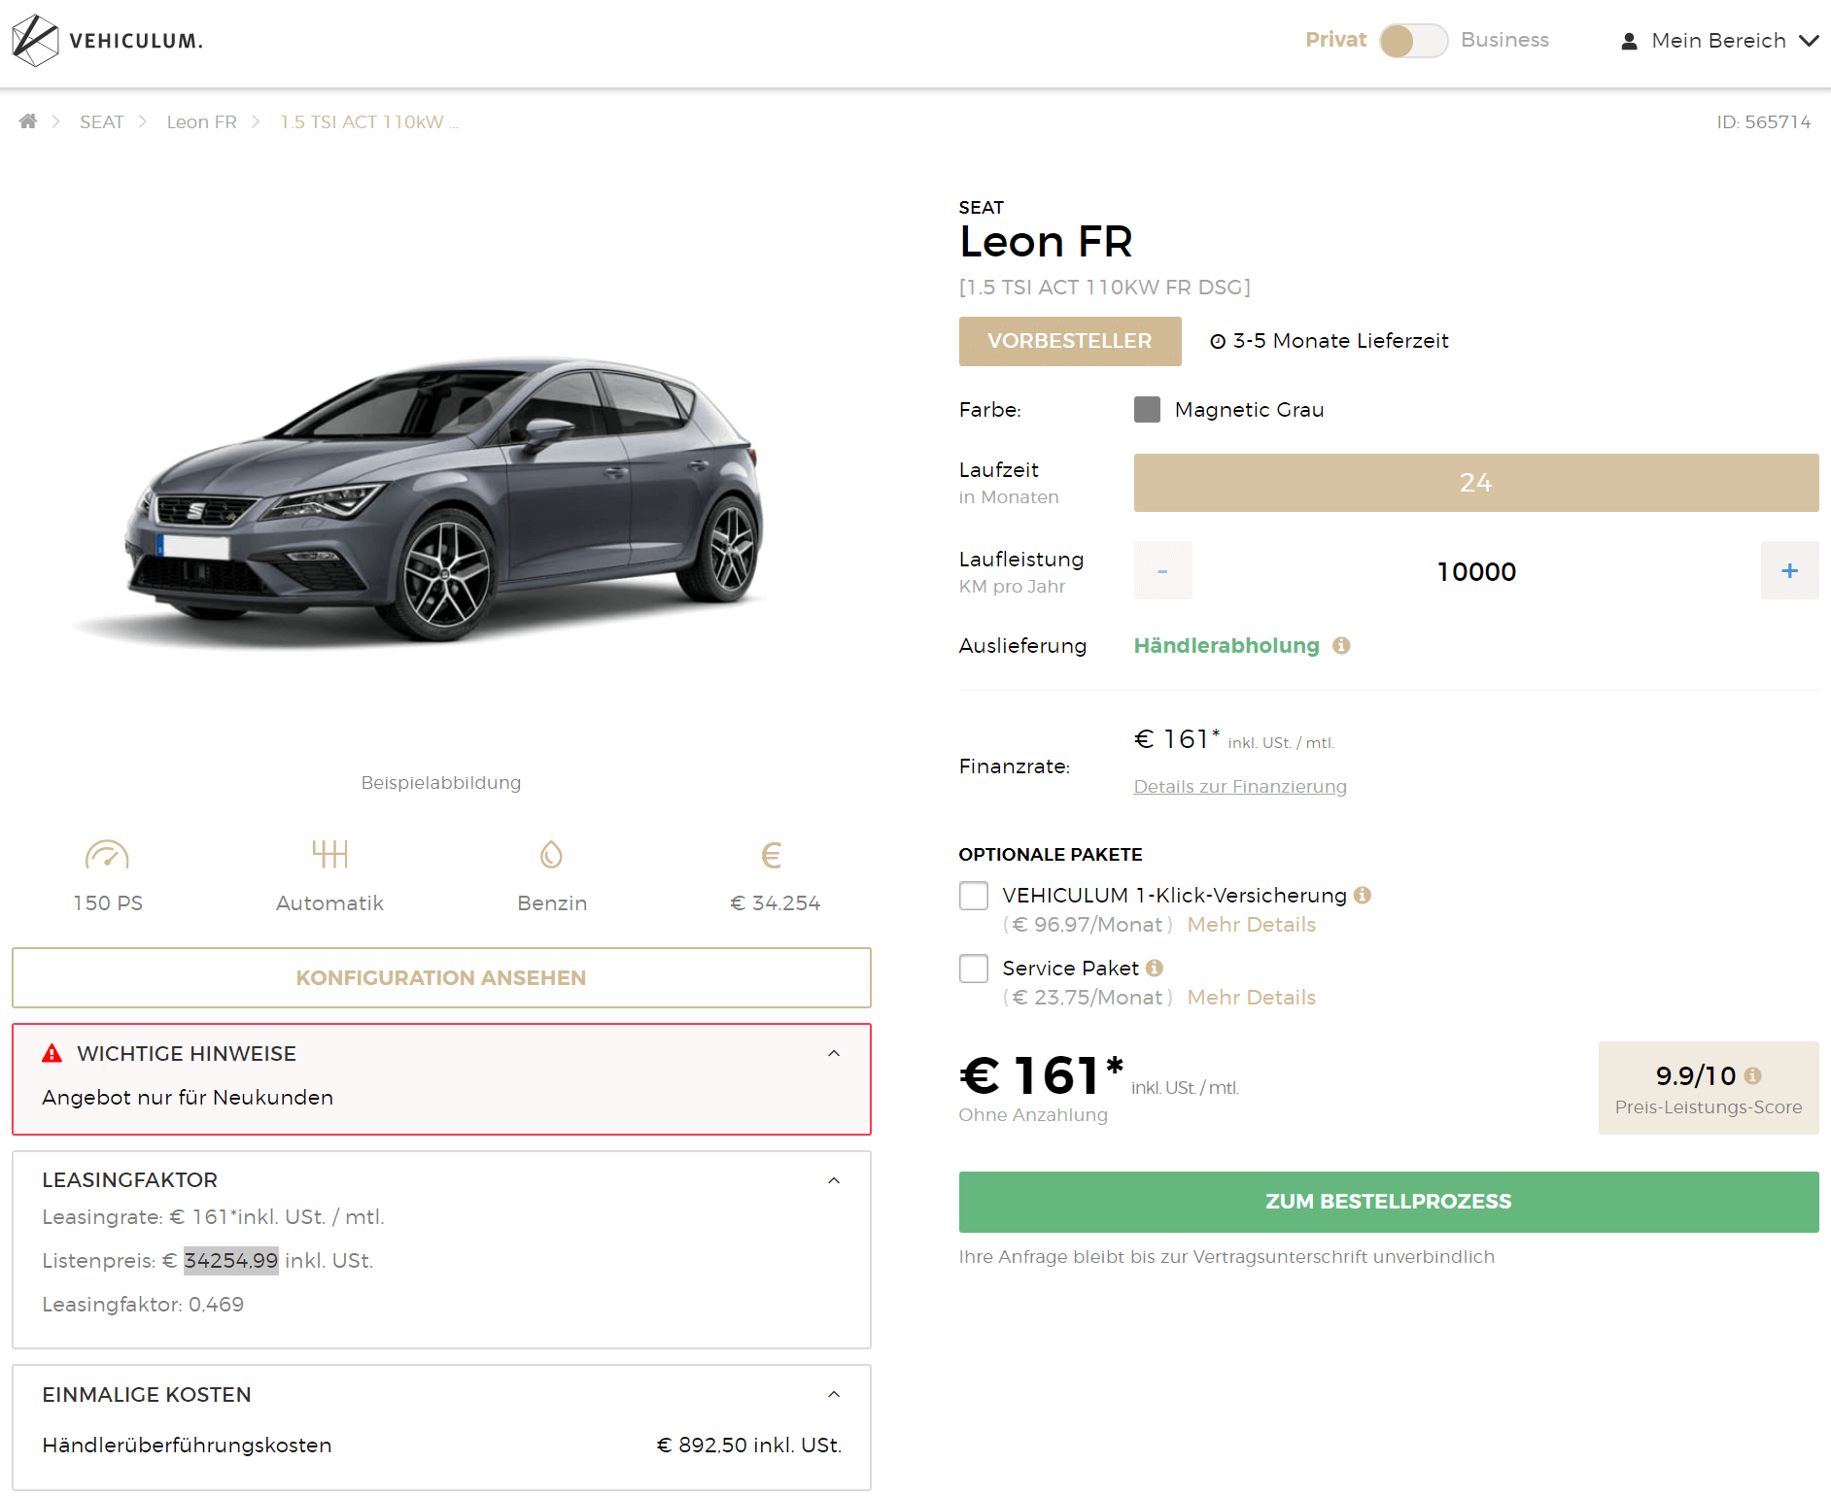This screenshot has width=1831, height=1497.
Task: Open the Mein Bereich dropdown
Action: [1719, 41]
